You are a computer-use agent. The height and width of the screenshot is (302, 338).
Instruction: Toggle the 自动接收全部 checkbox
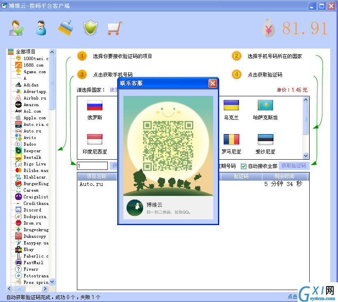[243, 166]
